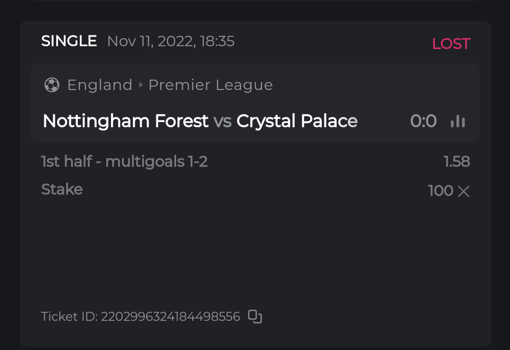Viewport: 510px width, 350px height.
Task: Select the Ticket ID number text
Action: tap(170, 317)
